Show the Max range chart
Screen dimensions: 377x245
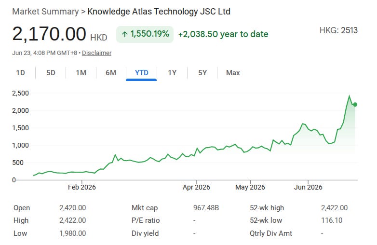pos(233,73)
